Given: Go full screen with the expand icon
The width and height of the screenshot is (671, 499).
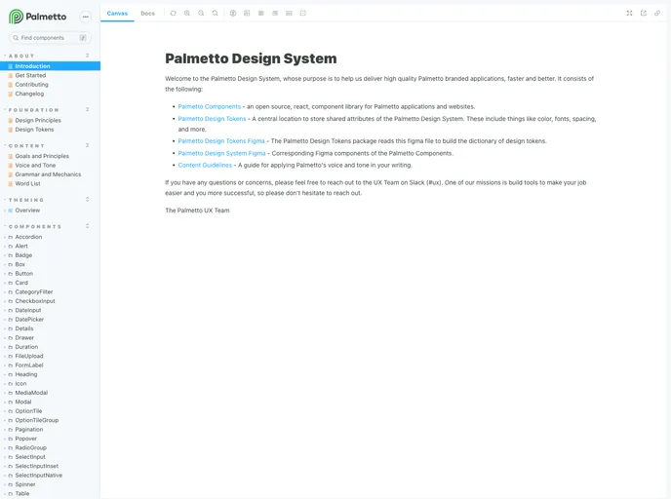Looking at the screenshot, I should pos(629,14).
